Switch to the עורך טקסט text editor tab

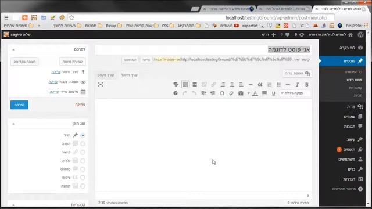click(x=106, y=75)
